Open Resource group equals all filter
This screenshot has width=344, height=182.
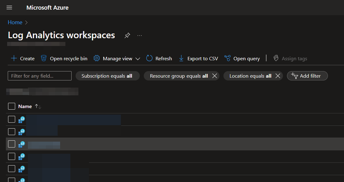(179, 76)
